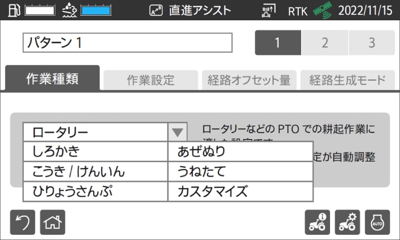The height and width of the screenshot is (240, 400).
Task: Tap the spray tank level icon
Action: click(69, 10)
